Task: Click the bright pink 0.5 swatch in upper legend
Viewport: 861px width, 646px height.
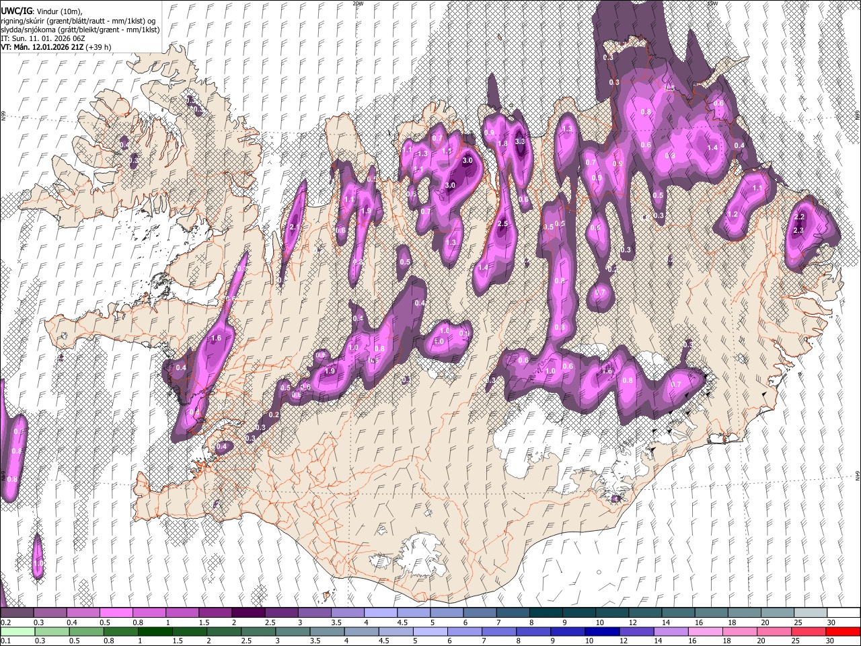Action: pos(116,613)
